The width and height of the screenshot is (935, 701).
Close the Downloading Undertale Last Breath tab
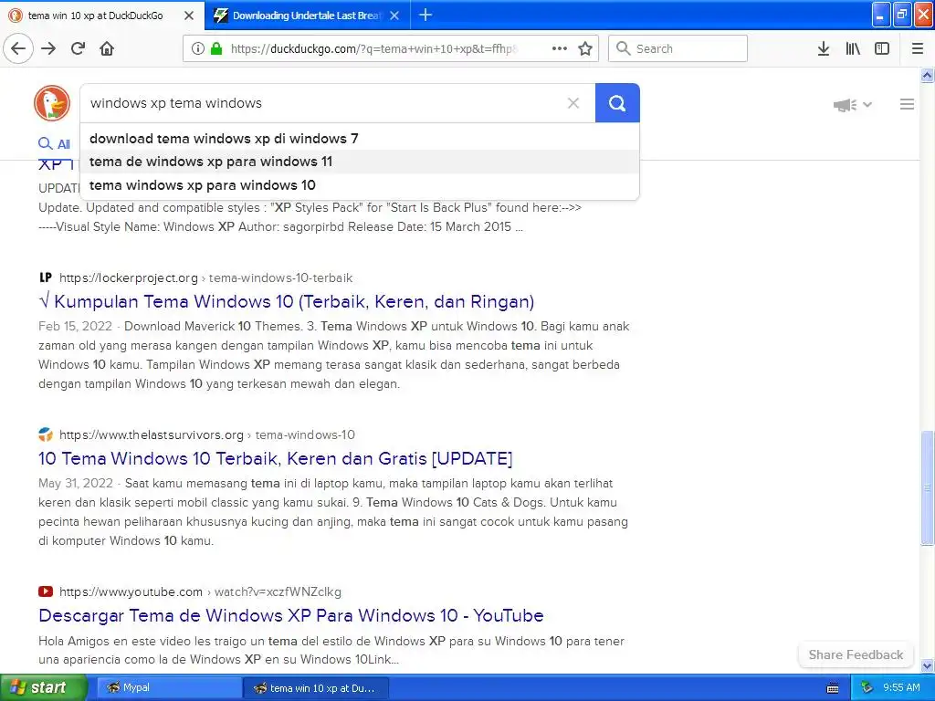coord(394,16)
